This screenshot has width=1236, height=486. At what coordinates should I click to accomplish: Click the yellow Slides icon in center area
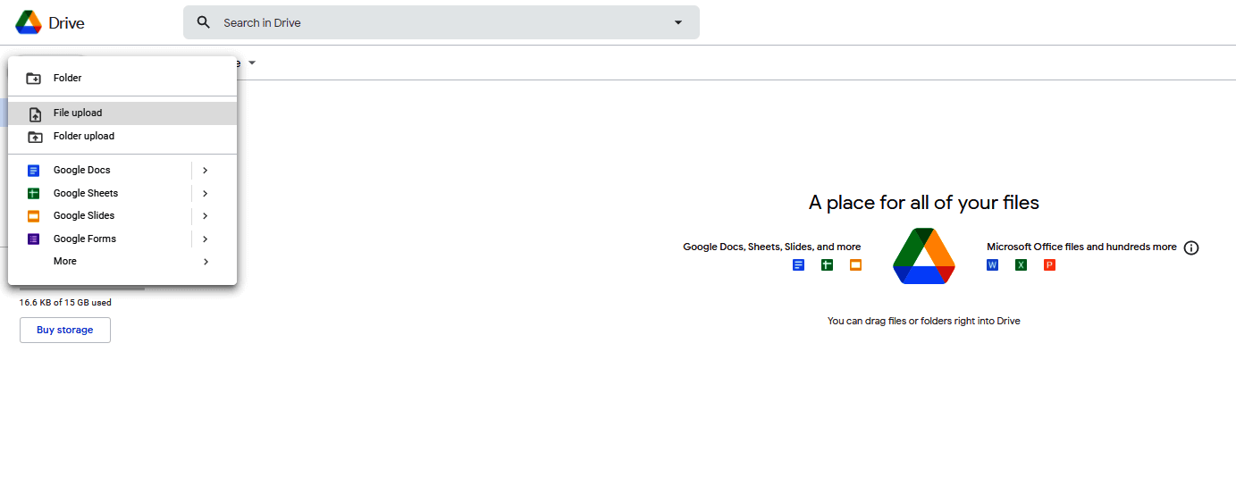coord(855,264)
